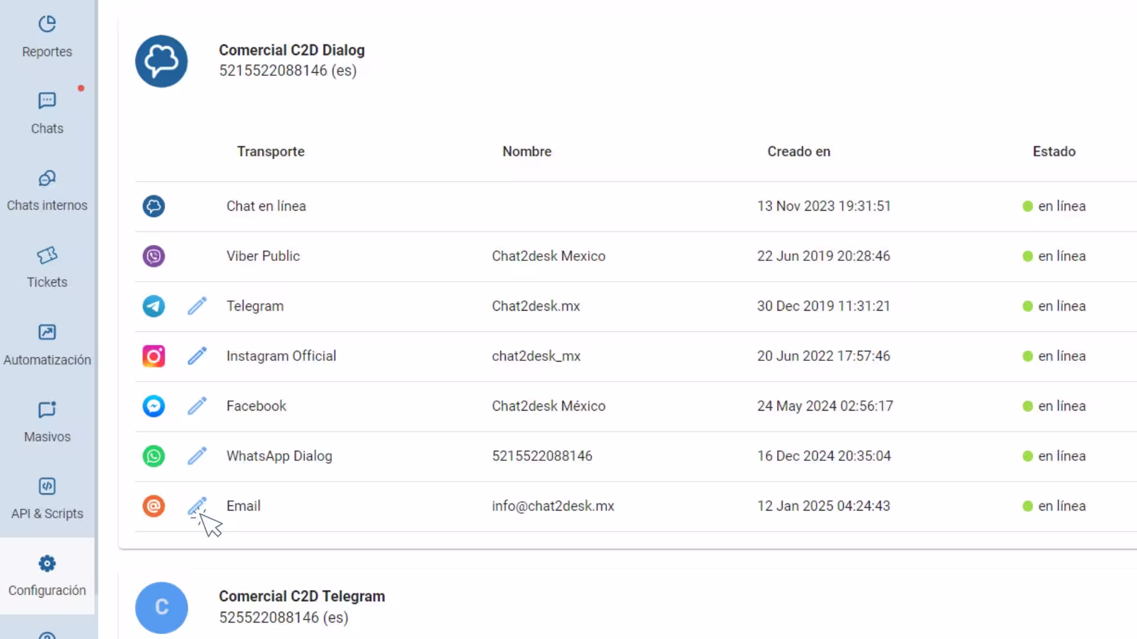
Task: Click the Facebook Messenger transport icon
Action: tap(153, 406)
